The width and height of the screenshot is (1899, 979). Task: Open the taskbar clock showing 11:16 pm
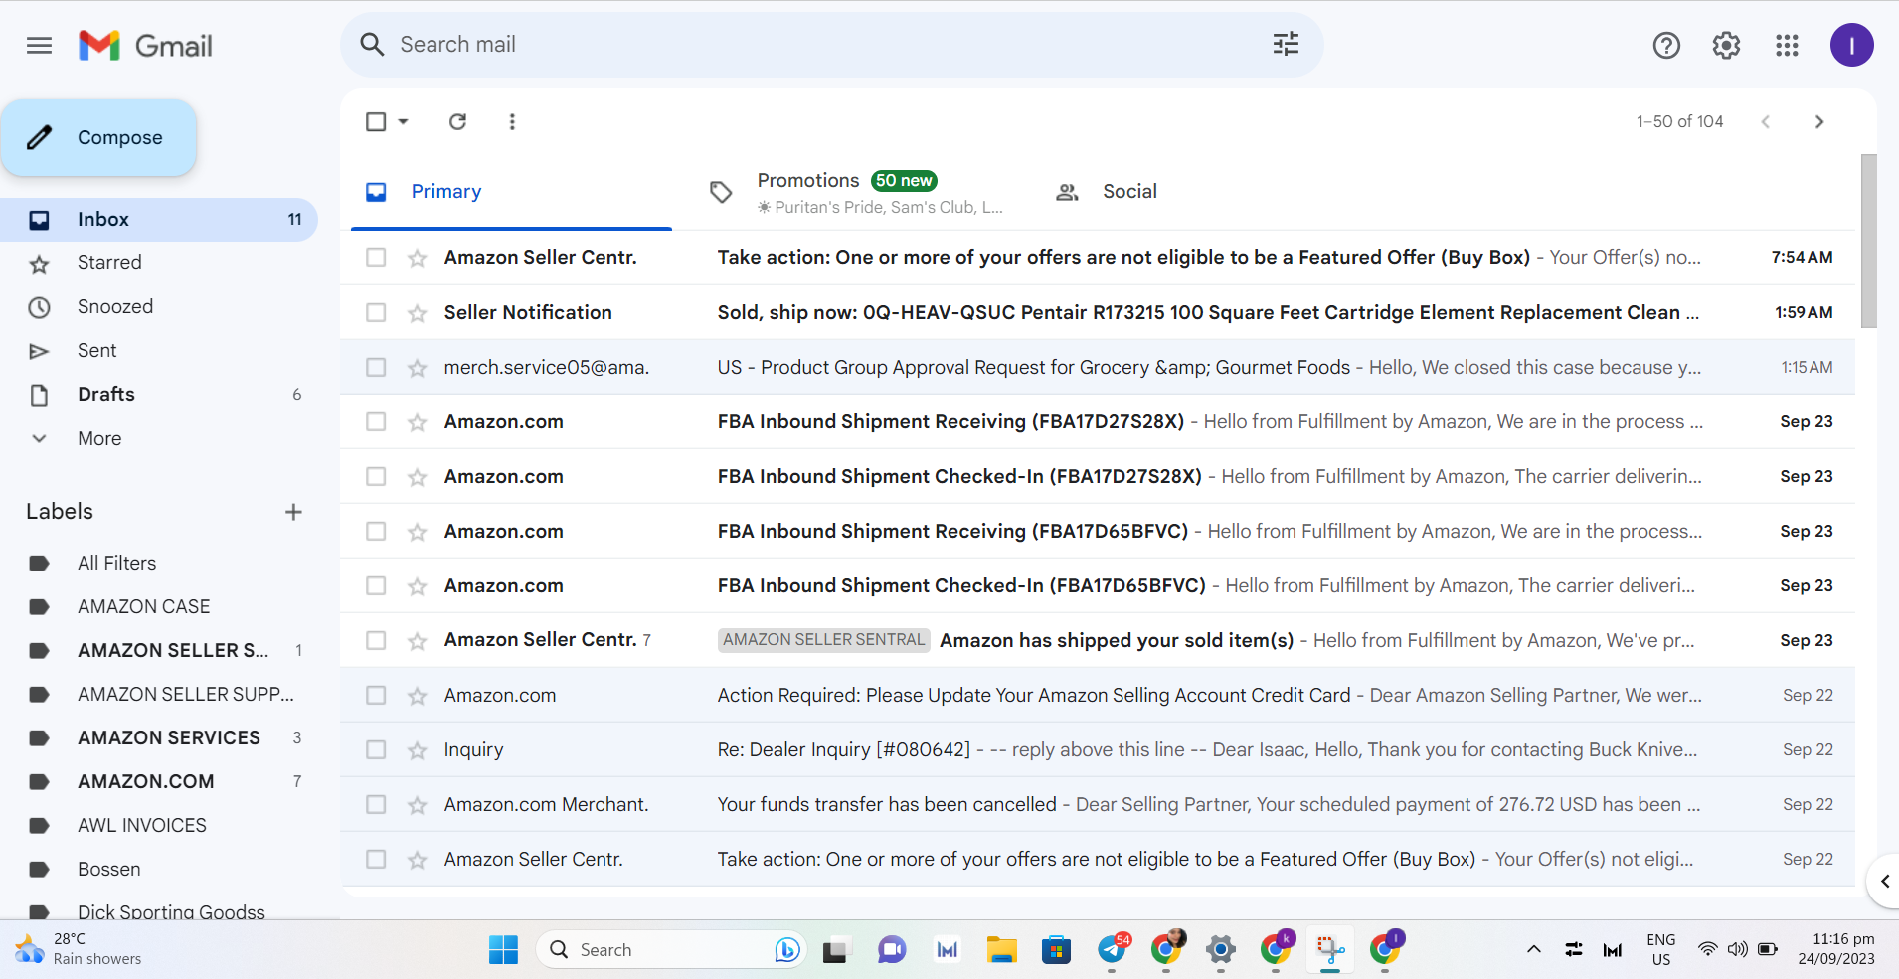pyautogui.click(x=1835, y=949)
